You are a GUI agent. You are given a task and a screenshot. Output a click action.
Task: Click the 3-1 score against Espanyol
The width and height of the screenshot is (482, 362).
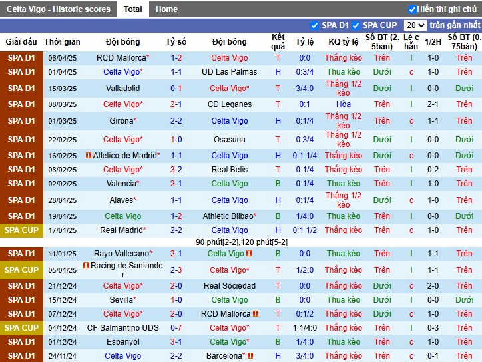(176, 342)
